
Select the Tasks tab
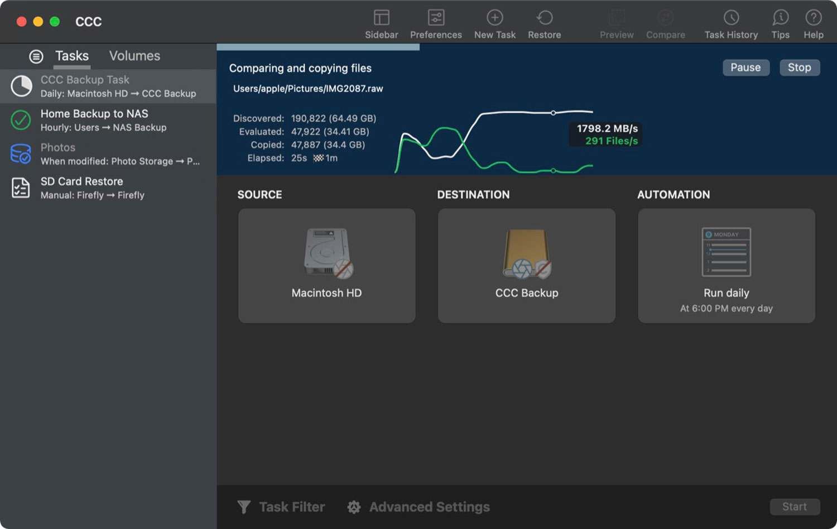coord(71,56)
